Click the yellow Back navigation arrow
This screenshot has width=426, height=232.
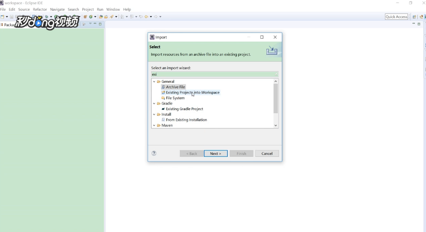point(147,17)
